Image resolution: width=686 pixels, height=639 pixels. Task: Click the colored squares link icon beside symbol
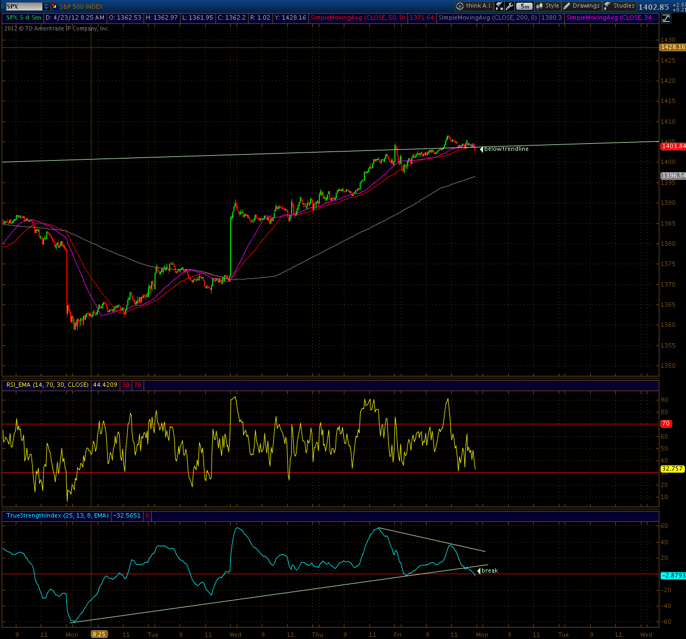coord(54,7)
